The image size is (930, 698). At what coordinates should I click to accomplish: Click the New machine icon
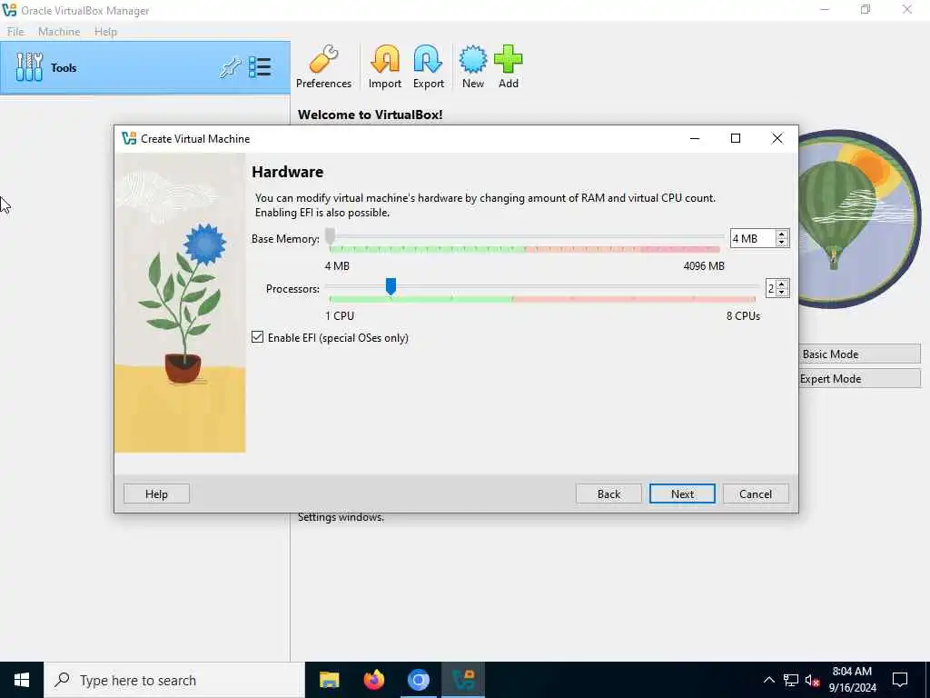472,66
